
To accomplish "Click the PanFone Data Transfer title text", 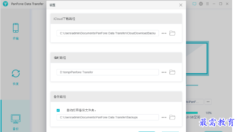I will coord(27,4).
